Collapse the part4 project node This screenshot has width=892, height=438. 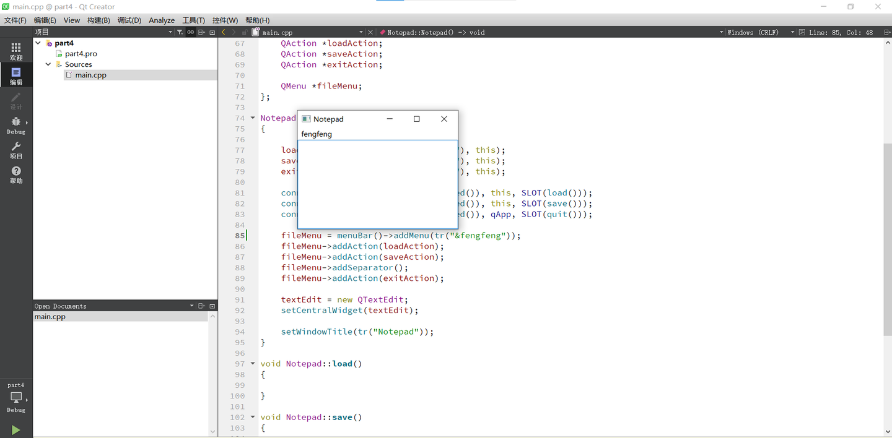[x=38, y=43]
